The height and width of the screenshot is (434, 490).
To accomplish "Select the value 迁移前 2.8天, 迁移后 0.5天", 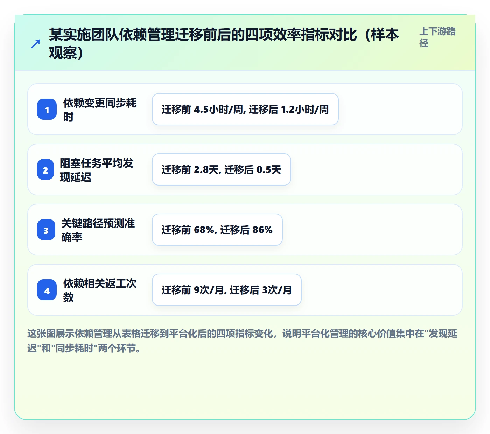I will tap(222, 169).
